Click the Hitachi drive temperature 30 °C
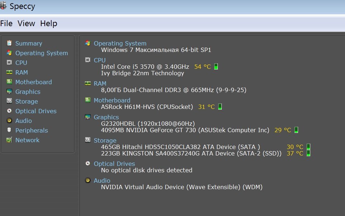Screen dimensions: 345x216 [x=295, y=147]
